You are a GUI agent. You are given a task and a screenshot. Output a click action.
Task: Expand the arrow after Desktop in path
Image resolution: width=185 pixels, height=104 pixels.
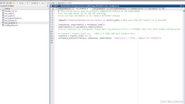click(40, 3)
